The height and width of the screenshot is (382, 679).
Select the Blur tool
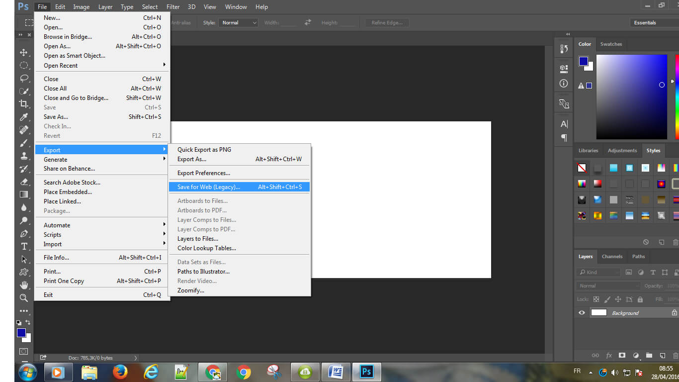pyautogui.click(x=23, y=207)
